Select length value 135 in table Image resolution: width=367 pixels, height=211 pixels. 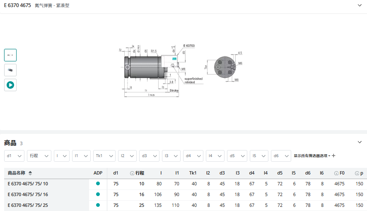click(x=158, y=205)
